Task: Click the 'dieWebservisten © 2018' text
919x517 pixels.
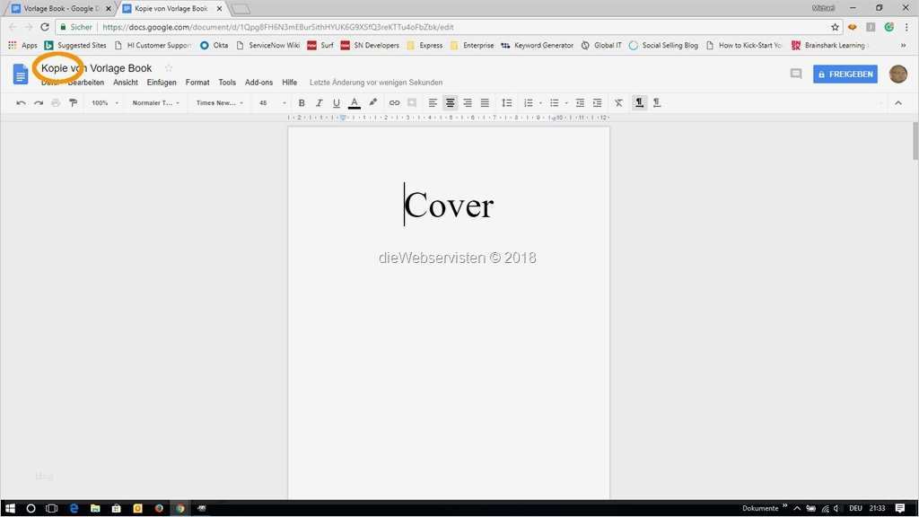Action: pyautogui.click(x=457, y=258)
